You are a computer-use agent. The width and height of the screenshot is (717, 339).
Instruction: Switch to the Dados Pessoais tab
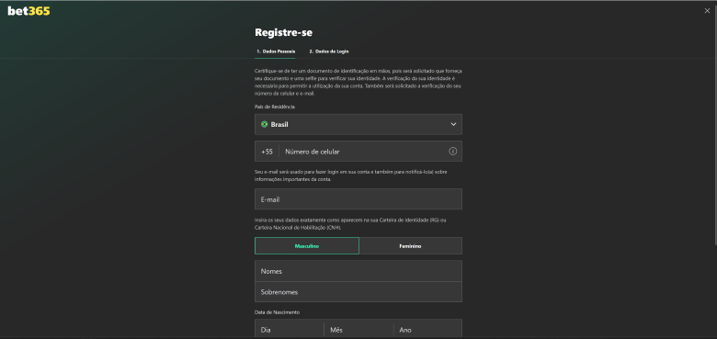point(275,51)
